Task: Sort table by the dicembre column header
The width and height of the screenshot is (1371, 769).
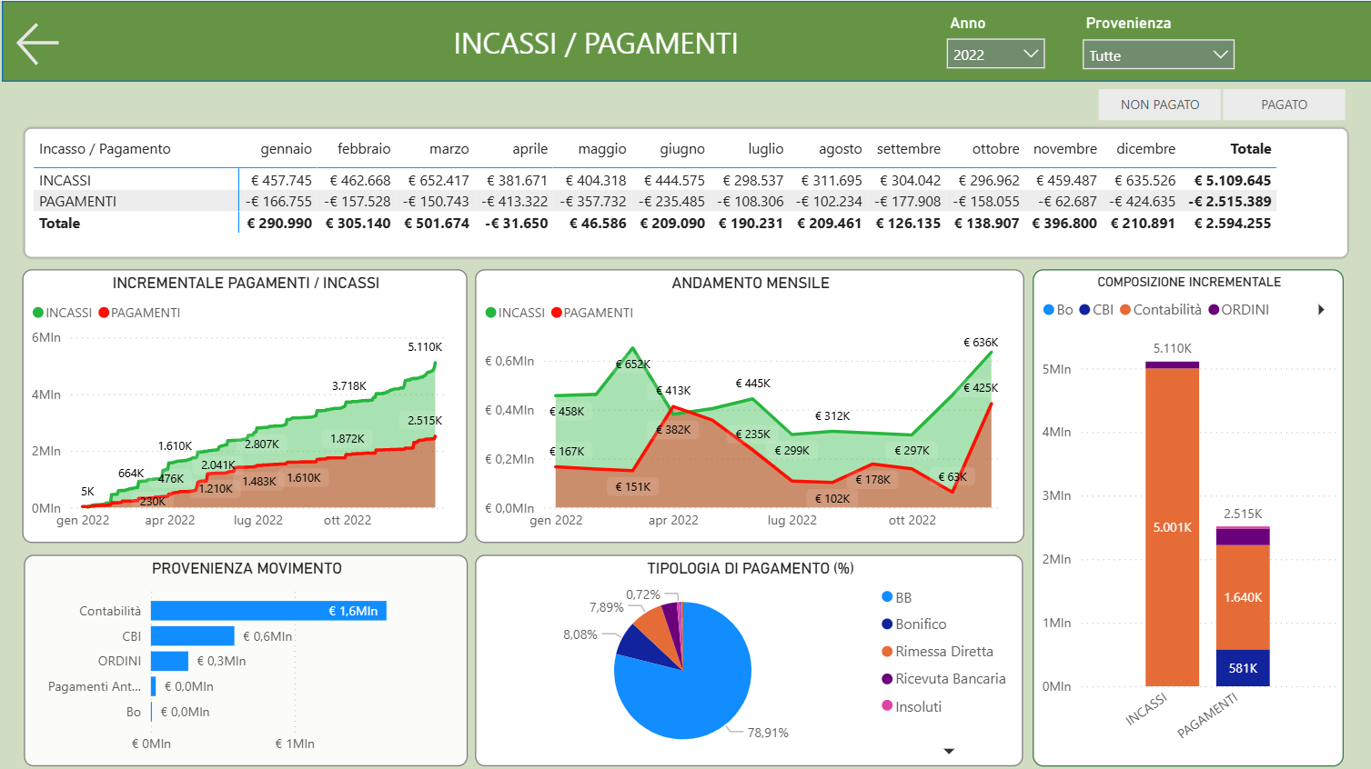Action: [1145, 149]
